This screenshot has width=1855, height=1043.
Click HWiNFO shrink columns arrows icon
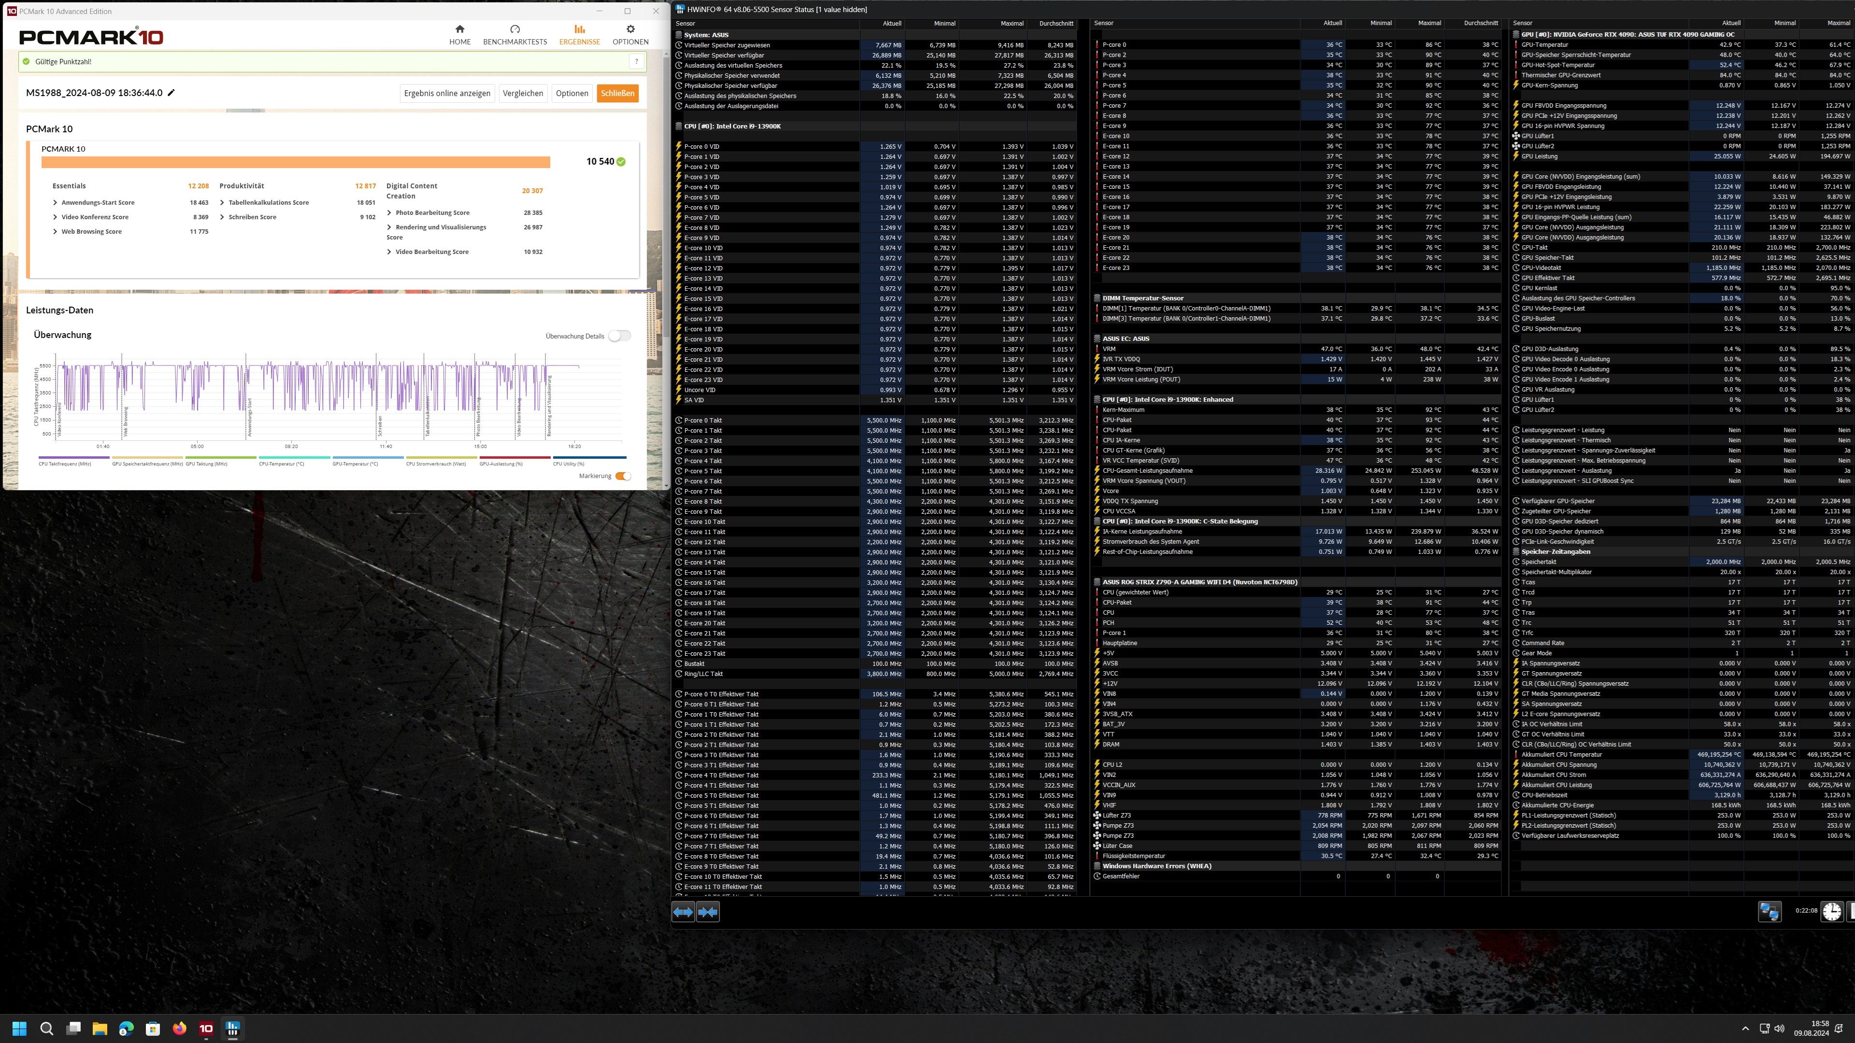(708, 912)
